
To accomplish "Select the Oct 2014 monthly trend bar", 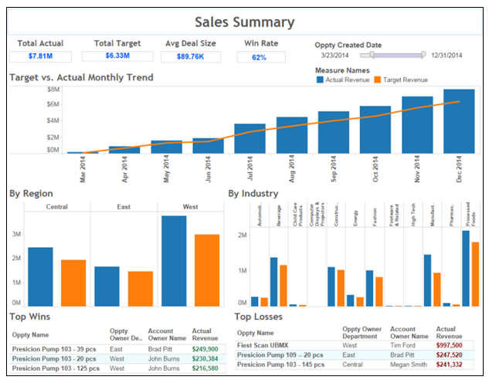I will (x=375, y=130).
